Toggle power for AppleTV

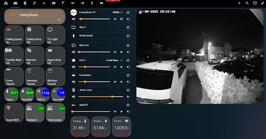[128, 105]
